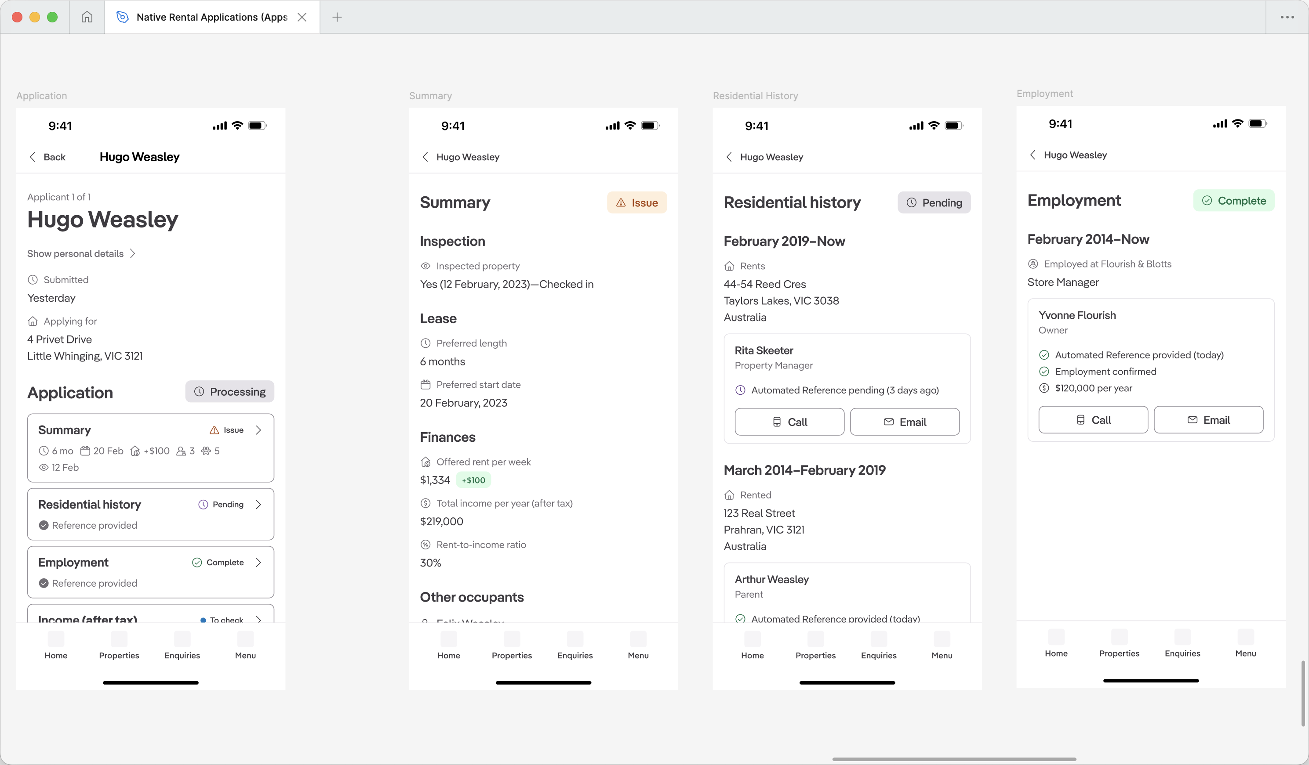The width and height of the screenshot is (1309, 765).
Task: Expand Show personal details
Action: (x=80, y=253)
